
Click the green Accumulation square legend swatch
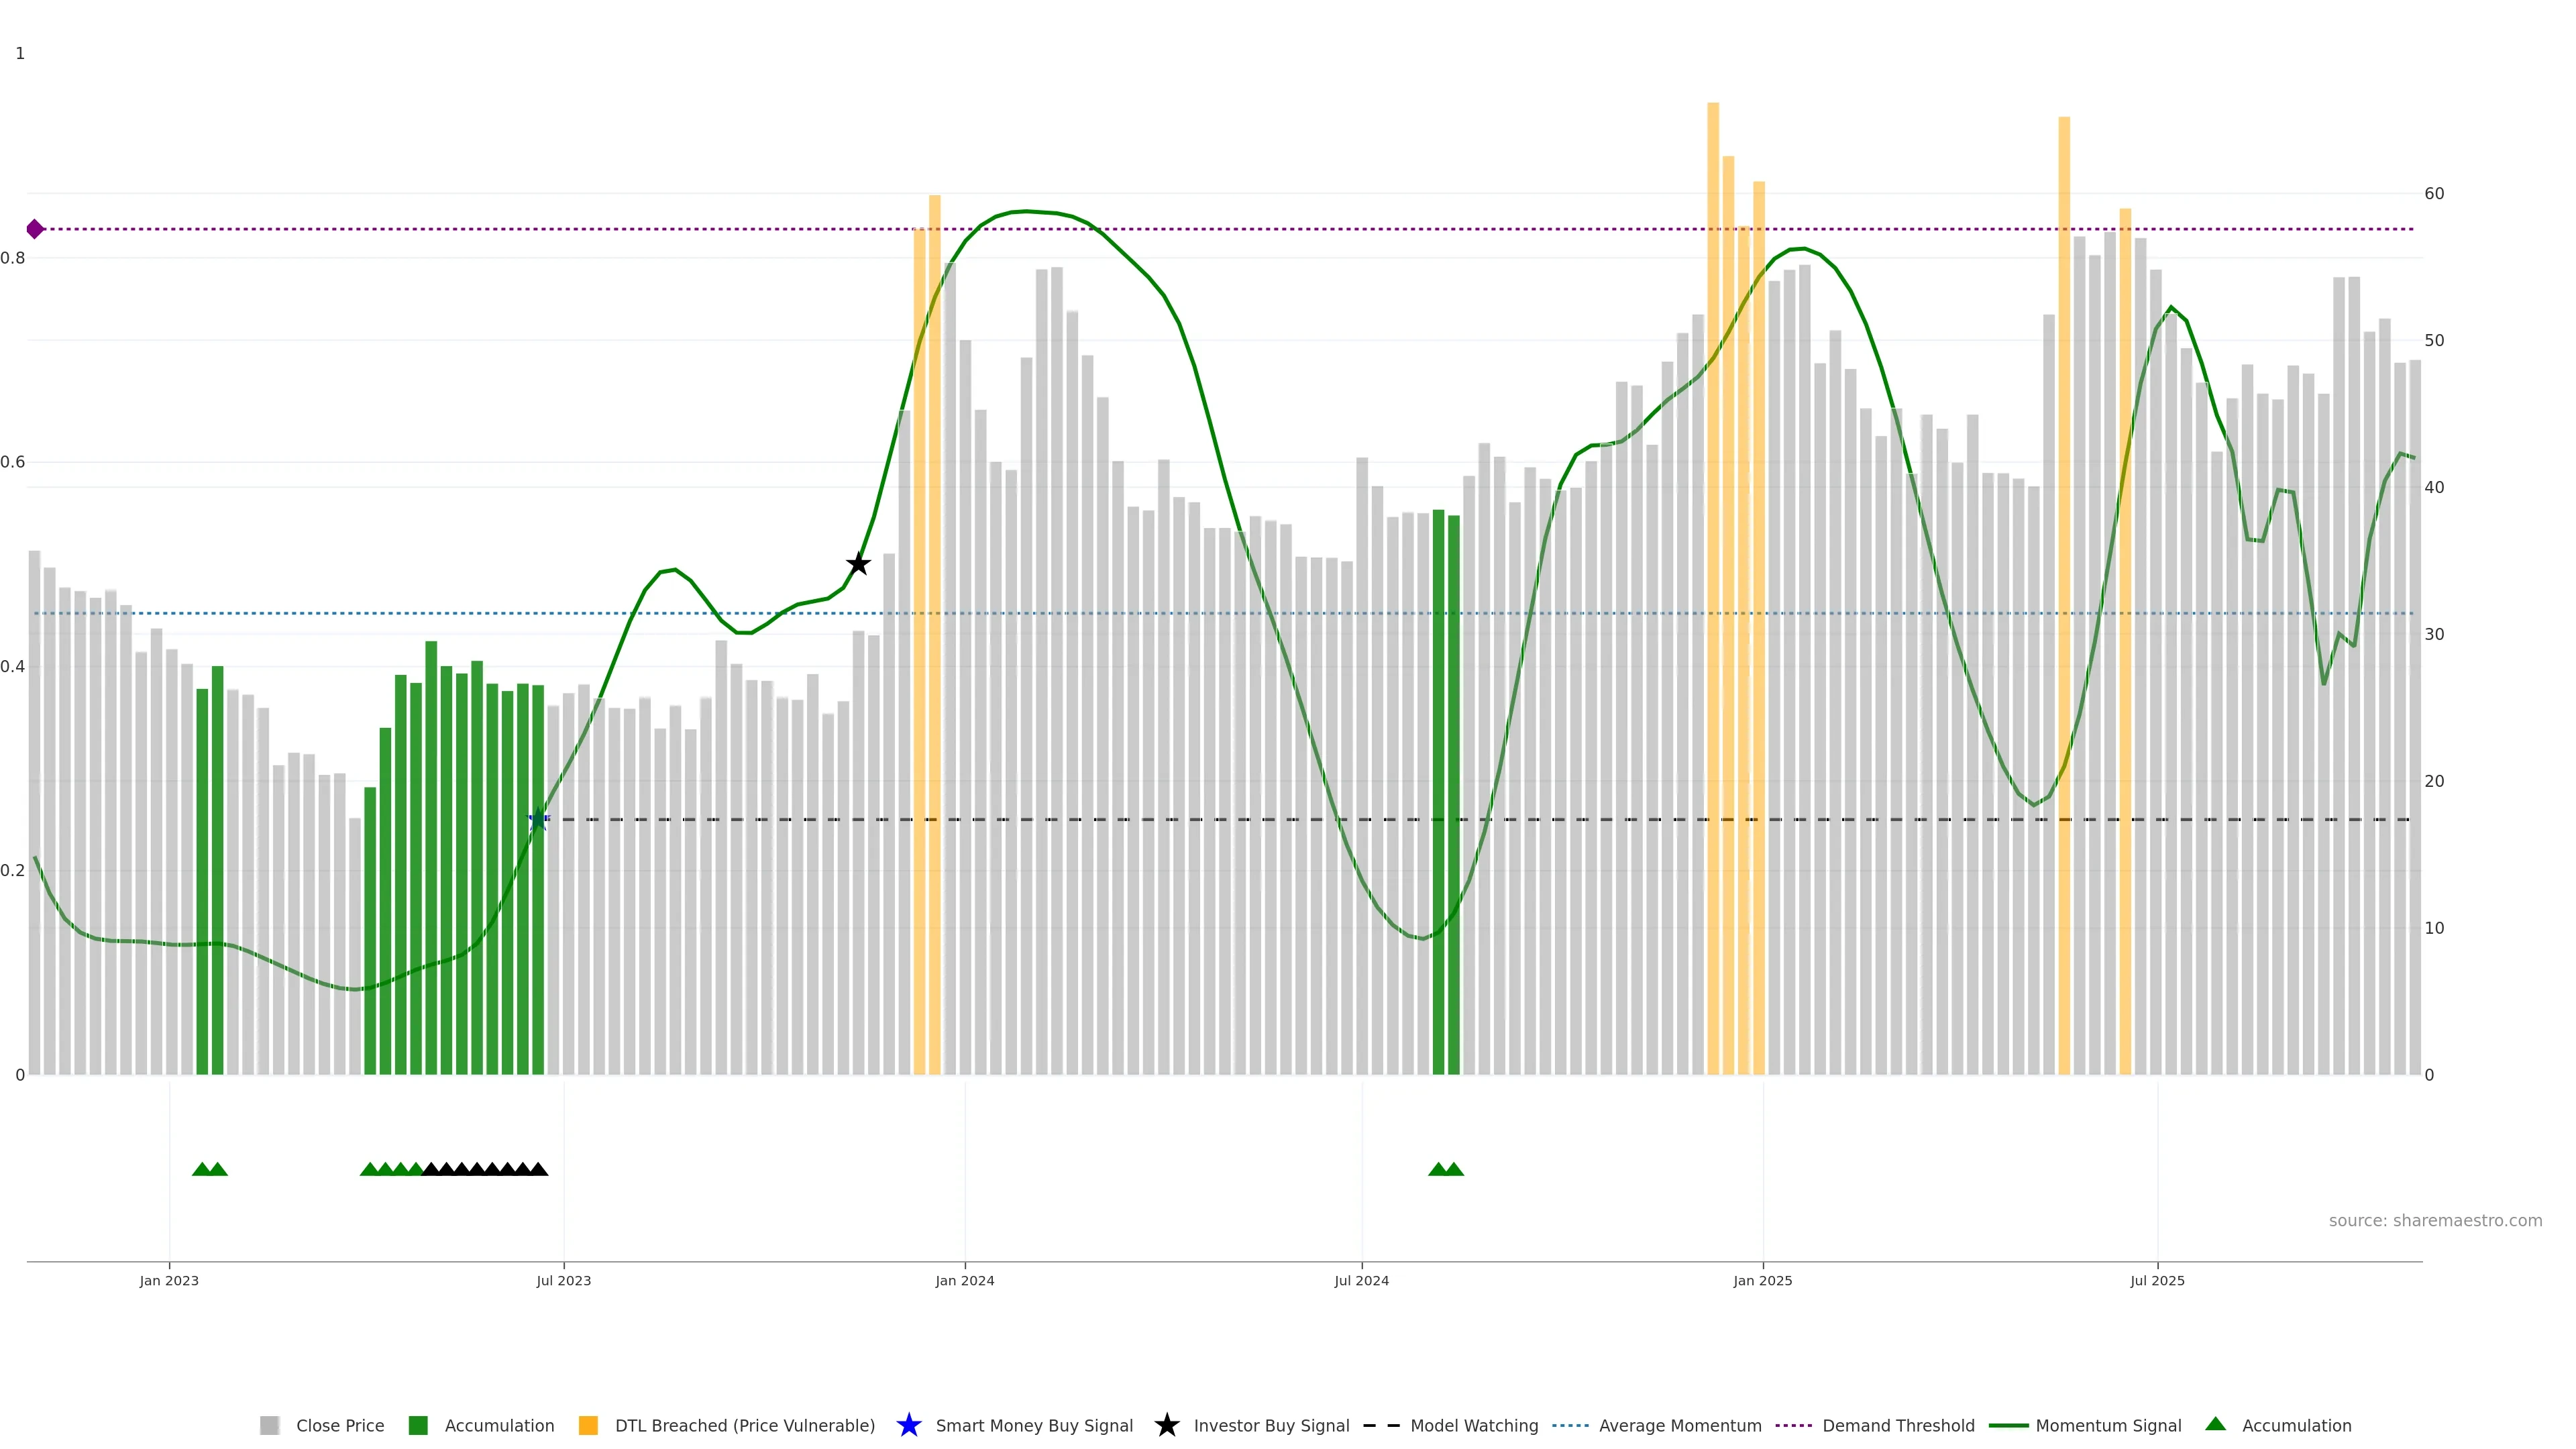click(418, 1425)
